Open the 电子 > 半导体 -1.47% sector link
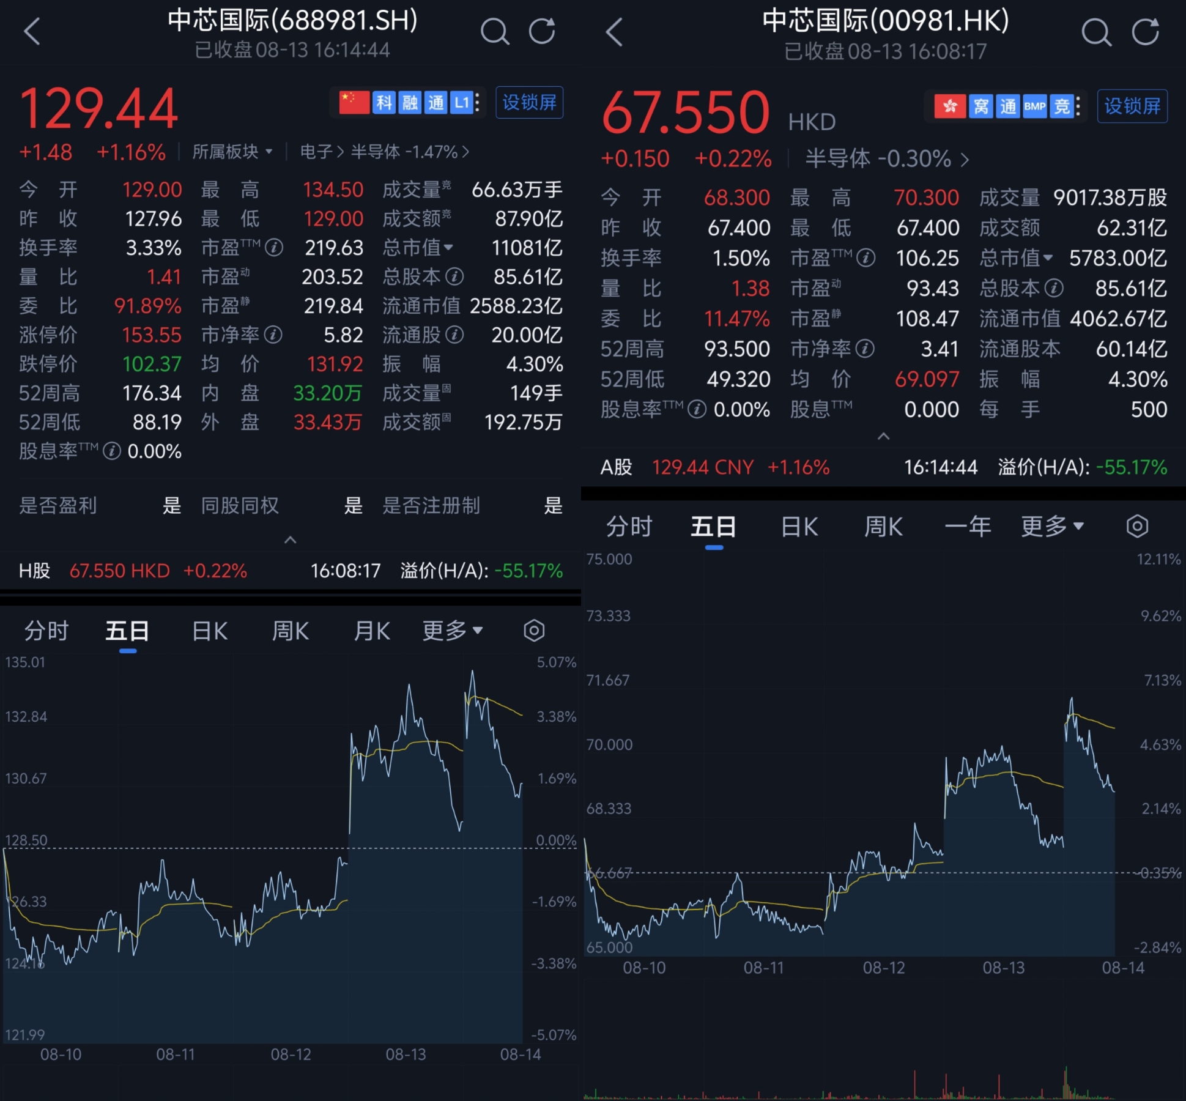 [385, 152]
